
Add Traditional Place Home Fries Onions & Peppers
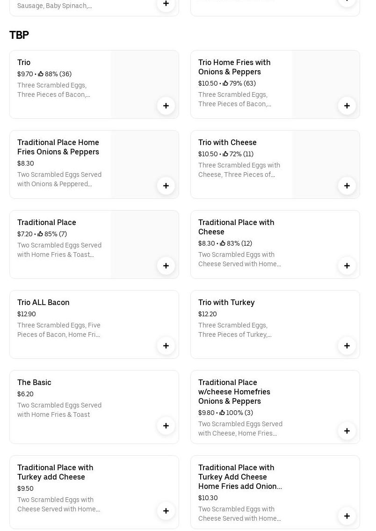(166, 186)
